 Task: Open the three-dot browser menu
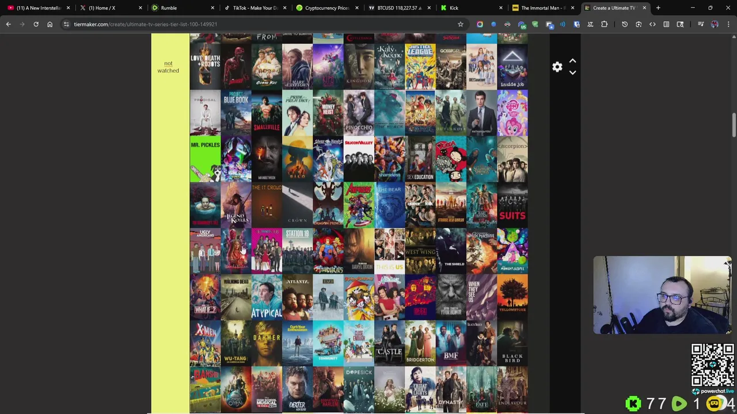point(728,24)
